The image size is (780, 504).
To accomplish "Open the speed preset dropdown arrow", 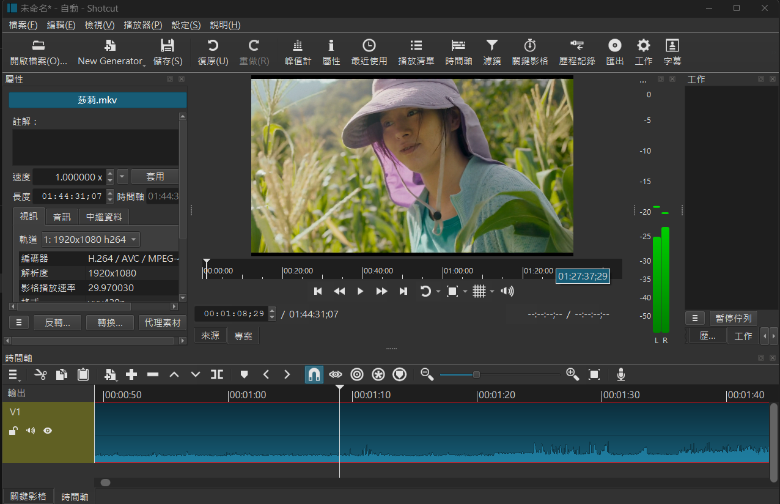I will (x=123, y=177).
